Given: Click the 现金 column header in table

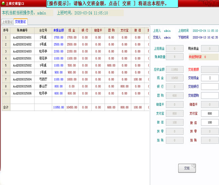Looking at the screenshot, I should pos(72,30).
